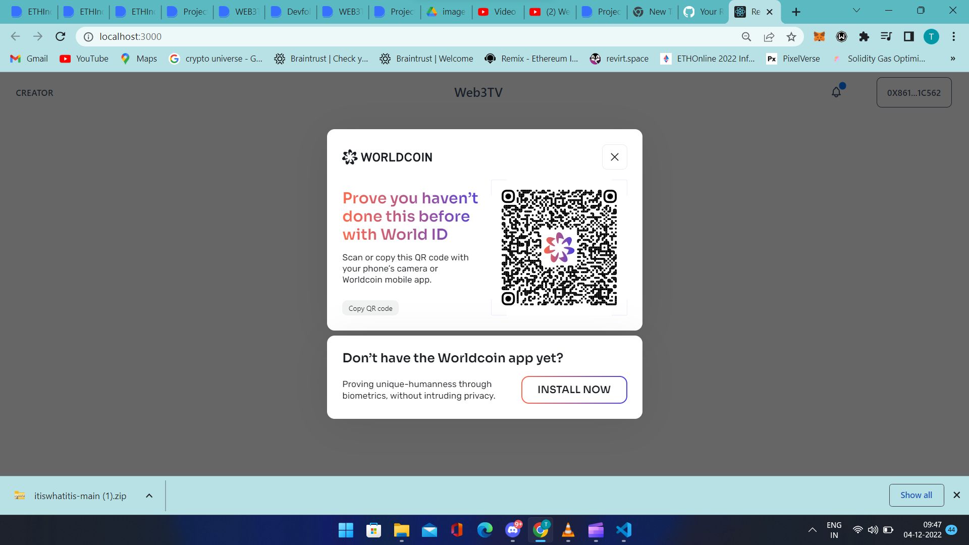Close the Worldcoin QR code dialog

tap(614, 157)
